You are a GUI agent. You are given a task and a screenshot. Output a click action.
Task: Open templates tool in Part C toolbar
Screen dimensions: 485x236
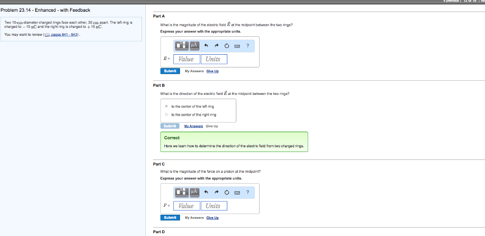[182, 192]
